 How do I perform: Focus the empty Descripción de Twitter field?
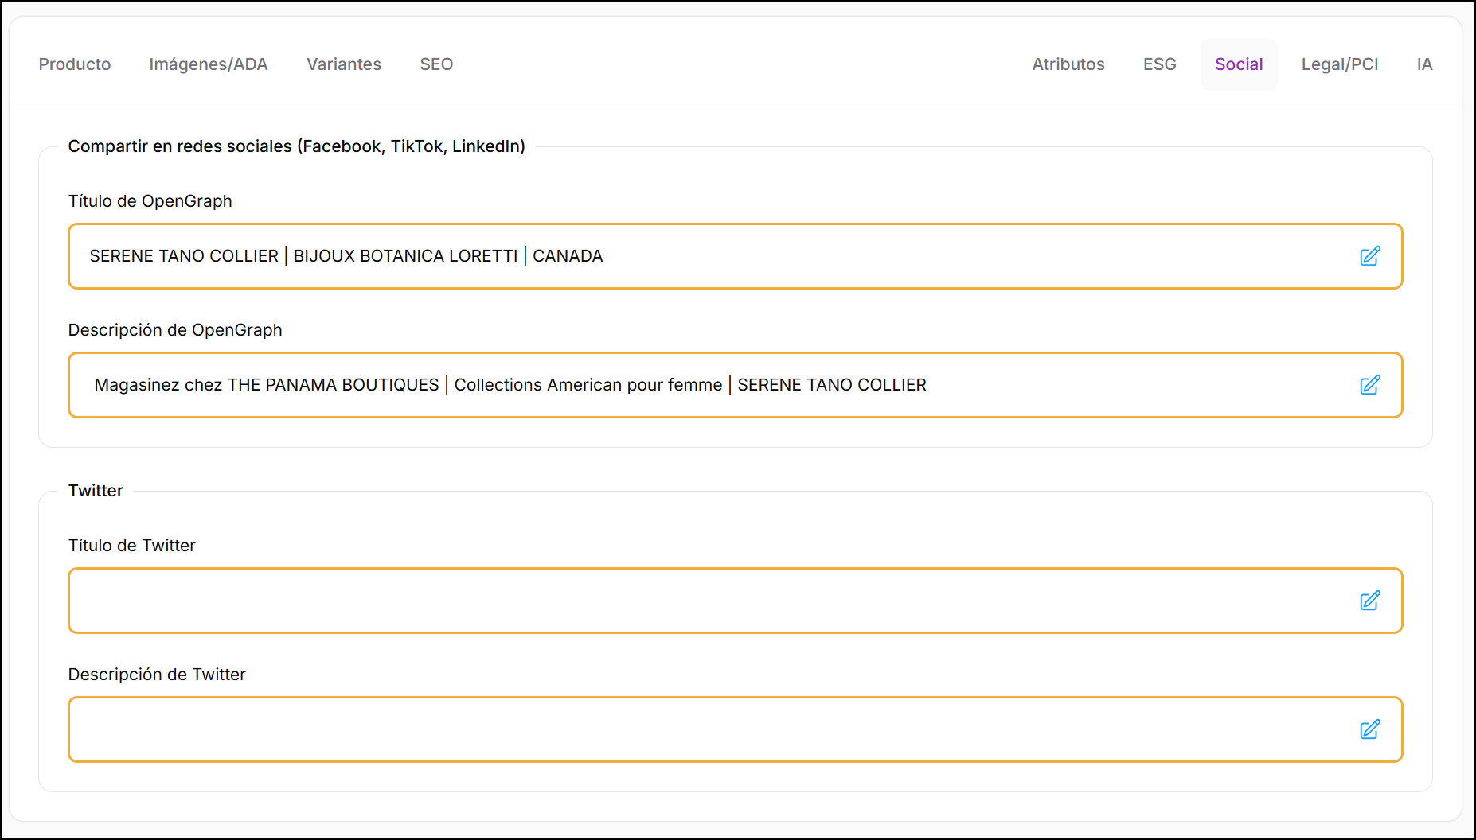[x=709, y=729]
